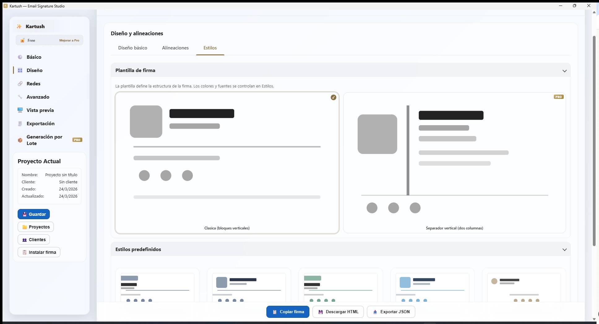The width and height of the screenshot is (599, 324).
Task: Open the Redes section link icon
Action: pyautogui.click(x=20, y=84)
